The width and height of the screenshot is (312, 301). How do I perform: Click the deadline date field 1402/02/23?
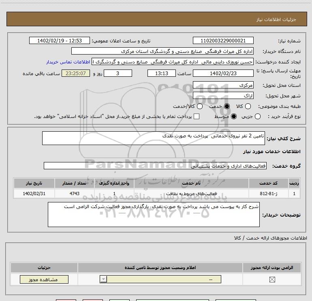pyautogui.click(x=223, y=73)
